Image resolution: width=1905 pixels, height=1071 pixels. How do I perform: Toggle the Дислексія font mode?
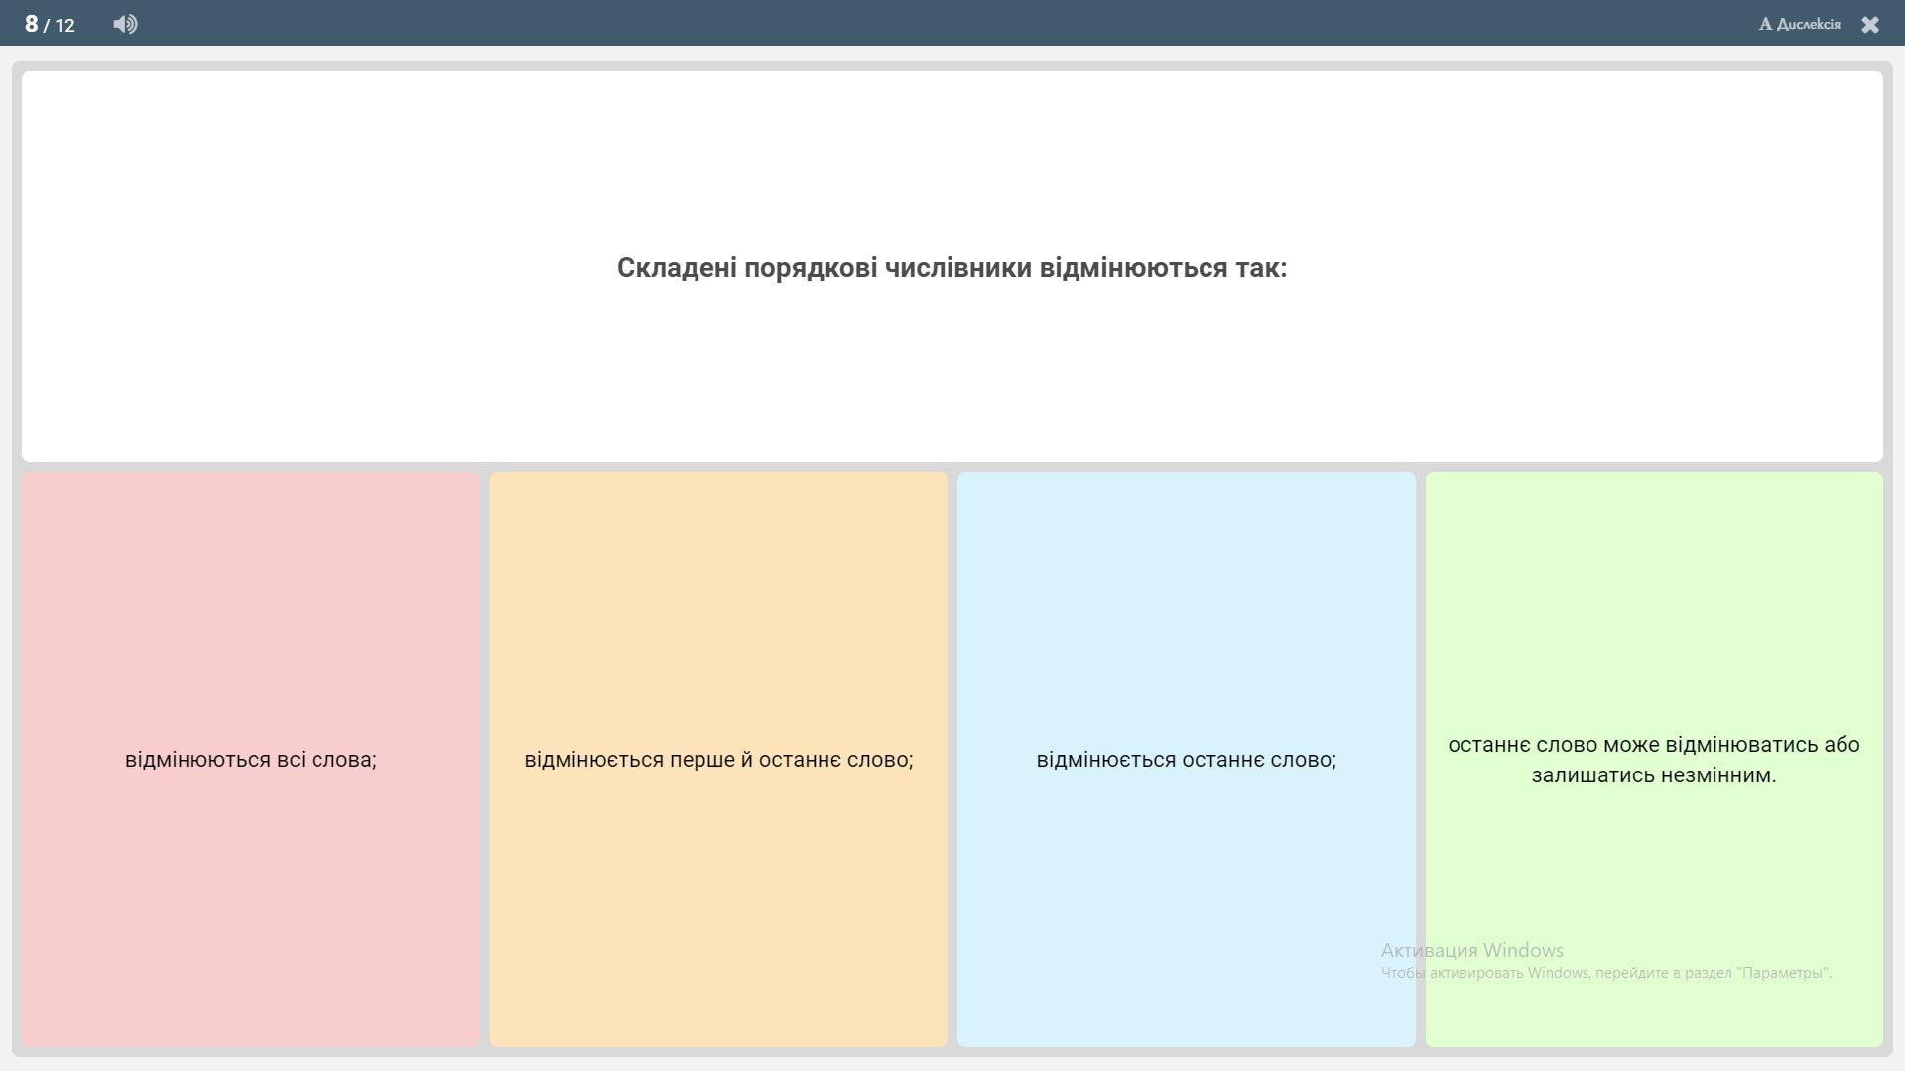pos(1799,24)
